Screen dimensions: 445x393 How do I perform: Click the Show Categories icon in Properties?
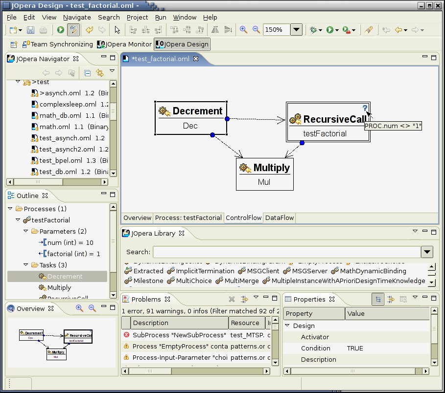(378, 299)
